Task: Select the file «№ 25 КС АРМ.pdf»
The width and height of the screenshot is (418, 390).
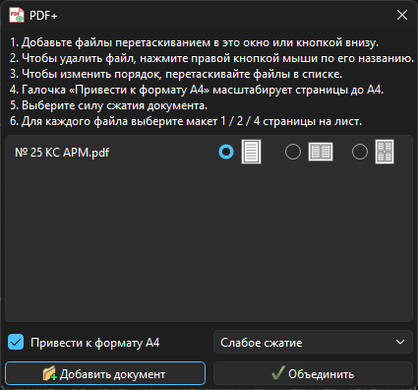Action: [62, 153]
